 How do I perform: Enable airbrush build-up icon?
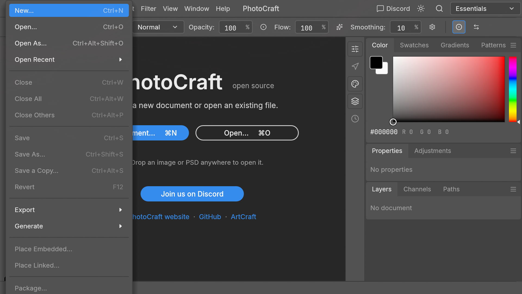point(339,27)
